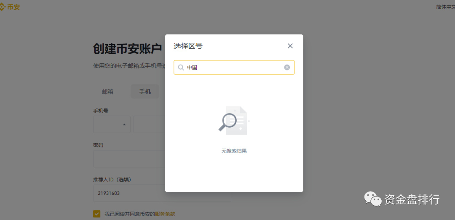Uncheck the terms agreement checkbox

[96, 214]
